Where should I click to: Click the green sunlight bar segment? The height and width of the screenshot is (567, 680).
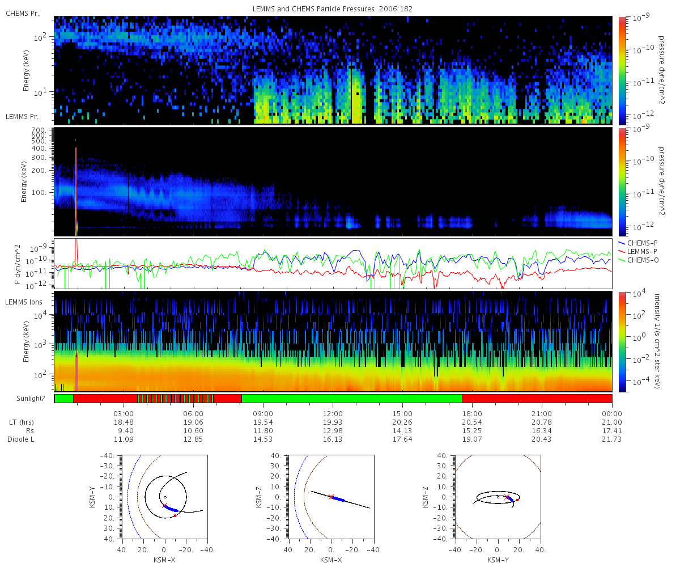(352, 399)
